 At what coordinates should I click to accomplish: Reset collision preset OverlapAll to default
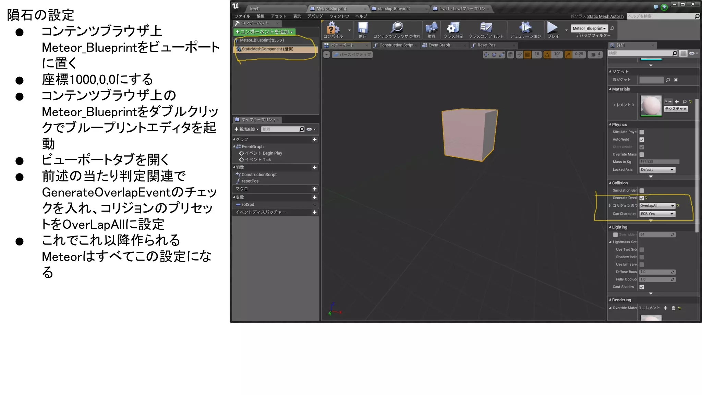[678, 206]
